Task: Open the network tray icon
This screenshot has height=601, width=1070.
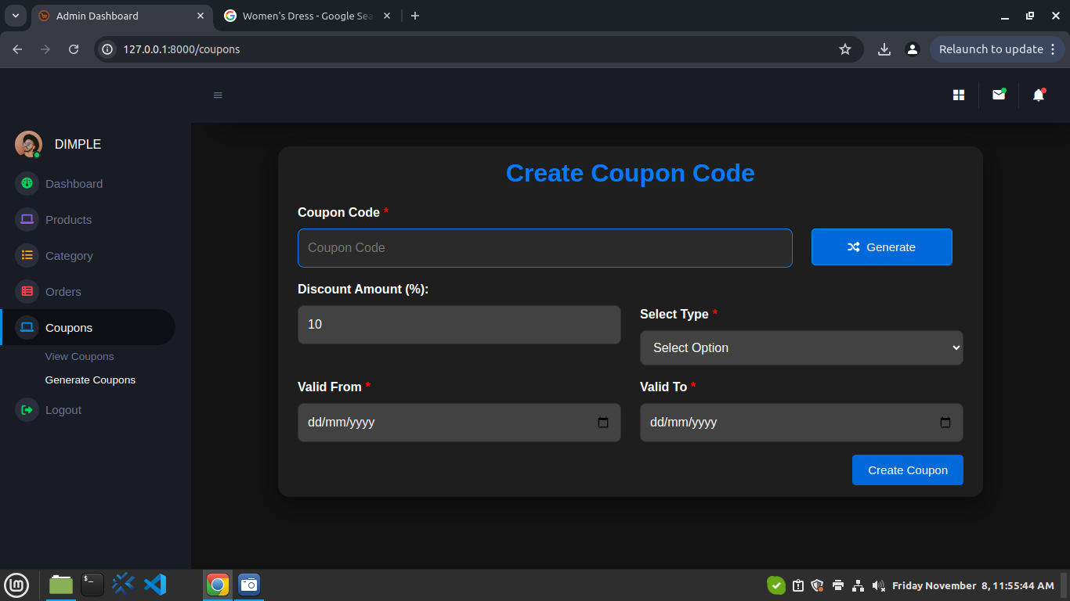Action: click(858, 585)
